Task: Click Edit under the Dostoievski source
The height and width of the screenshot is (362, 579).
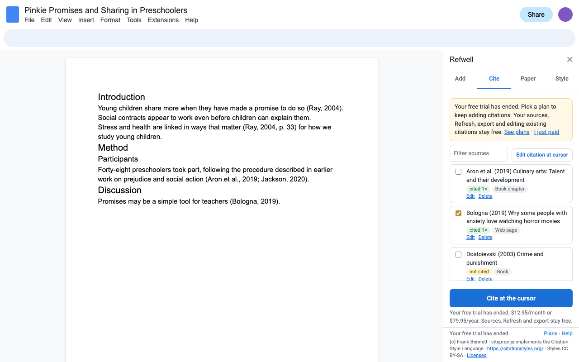Action: (470, 279)
